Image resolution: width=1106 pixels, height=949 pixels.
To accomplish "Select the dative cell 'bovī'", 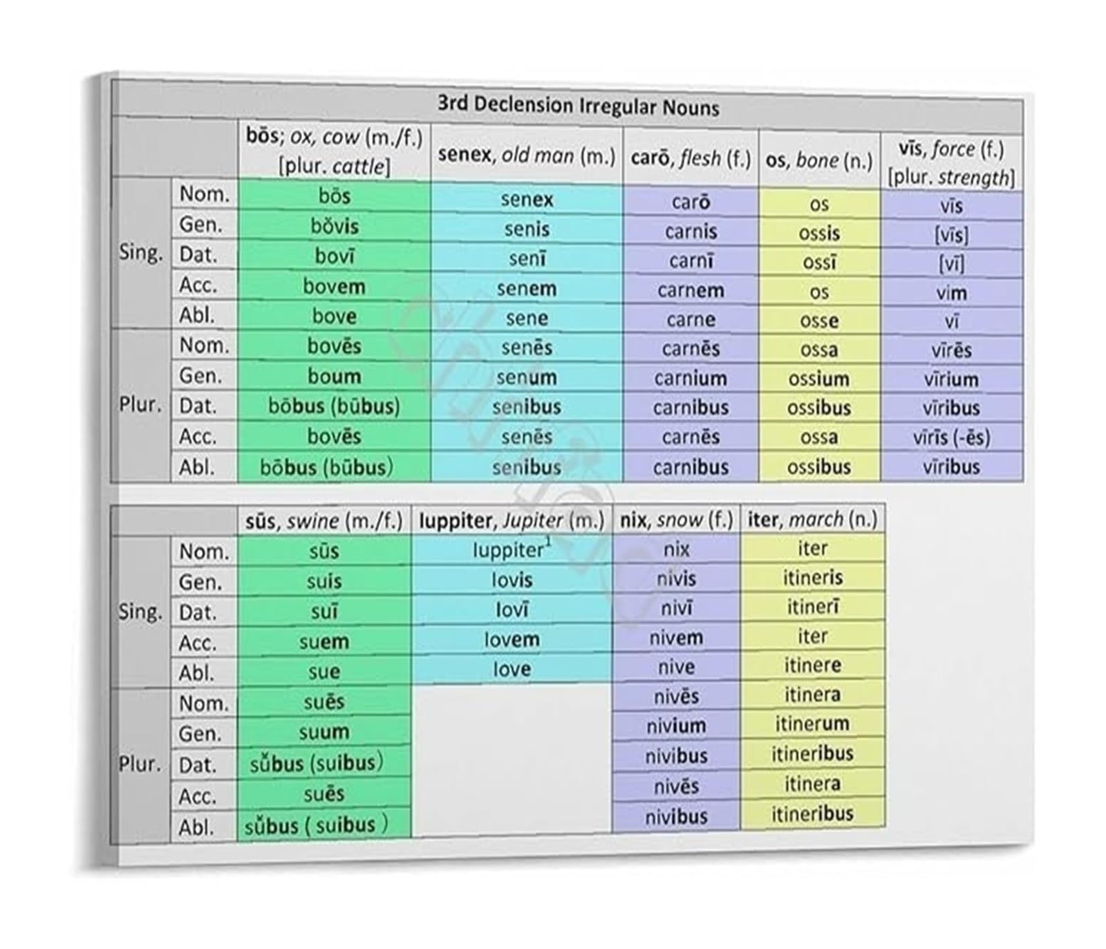I will point(334,256).
